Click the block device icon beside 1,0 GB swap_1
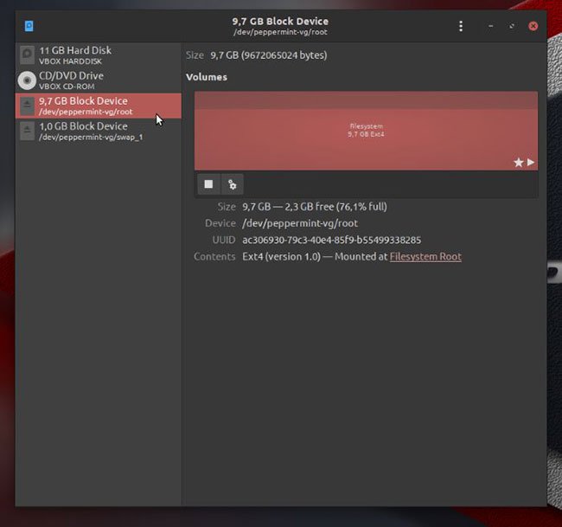 coord(27,131)
